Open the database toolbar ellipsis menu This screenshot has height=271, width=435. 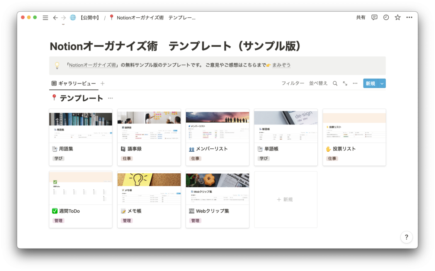pos(355,83)
